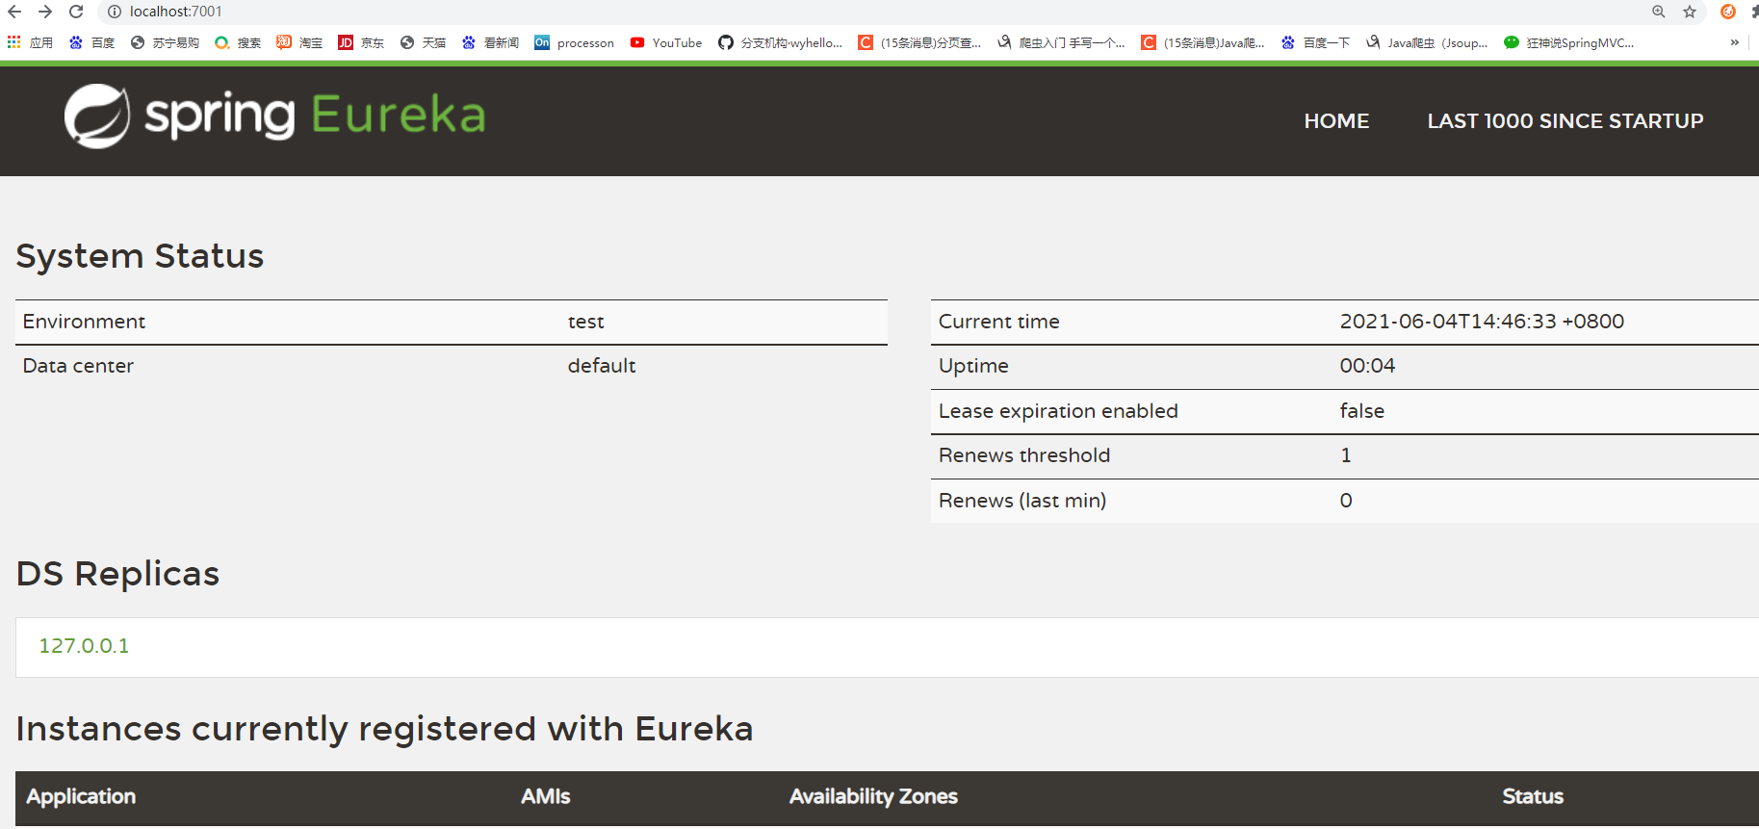Open the 127.0.0.1 replica link
1759x829 pixels.
(84, 646)
